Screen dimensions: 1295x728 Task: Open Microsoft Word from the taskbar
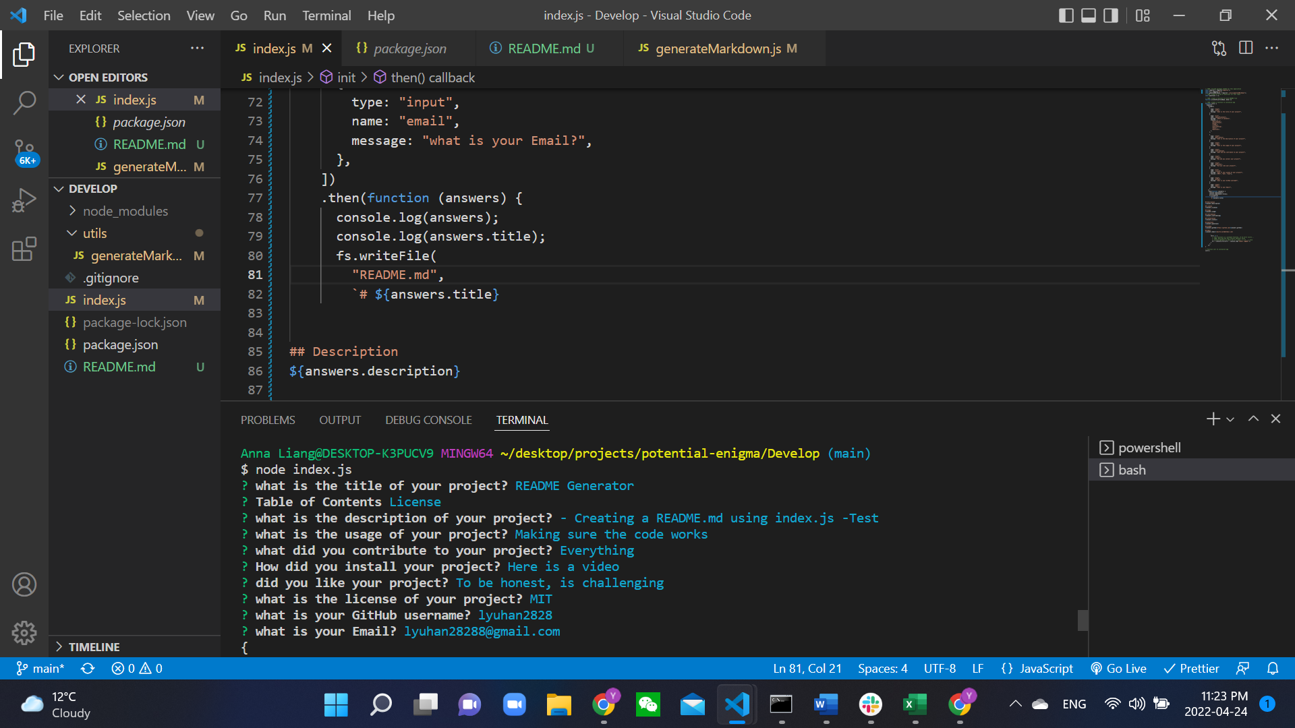pyautogui.click(x=826, y=705)
